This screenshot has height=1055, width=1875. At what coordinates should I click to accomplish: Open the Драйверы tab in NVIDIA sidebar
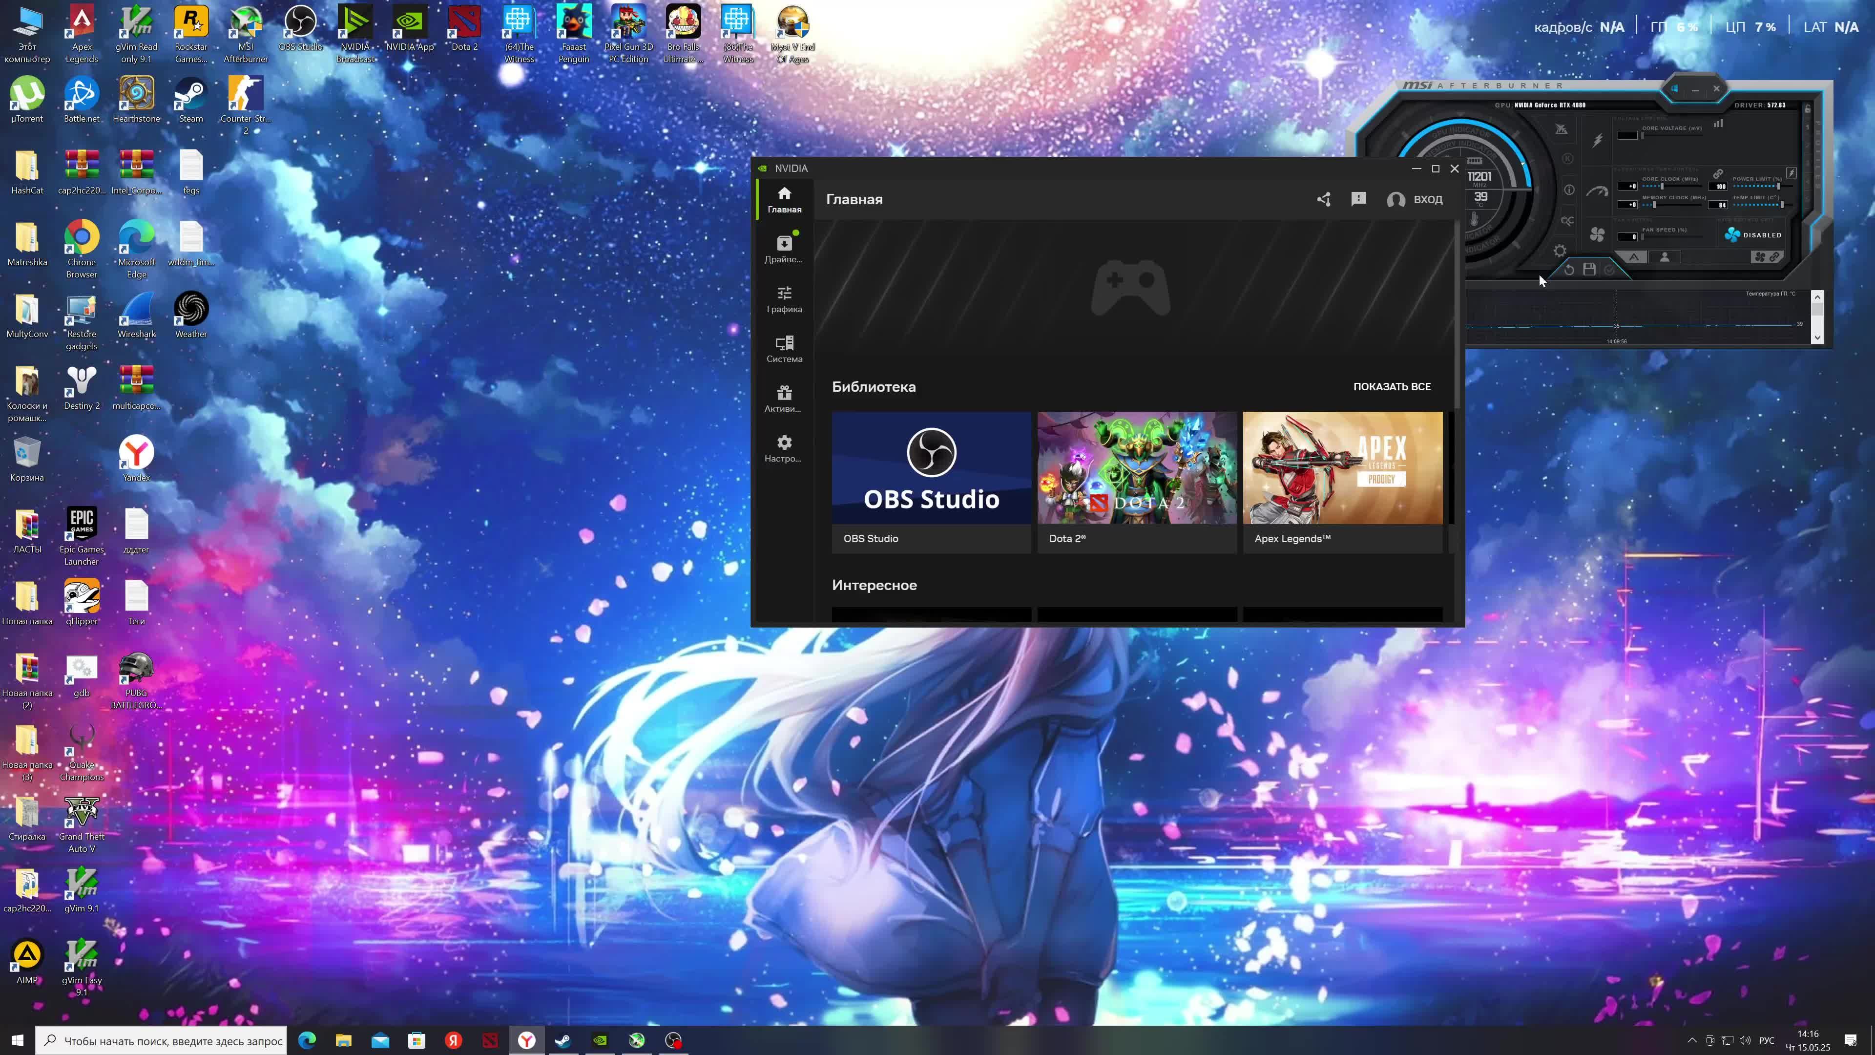(784, 249)
